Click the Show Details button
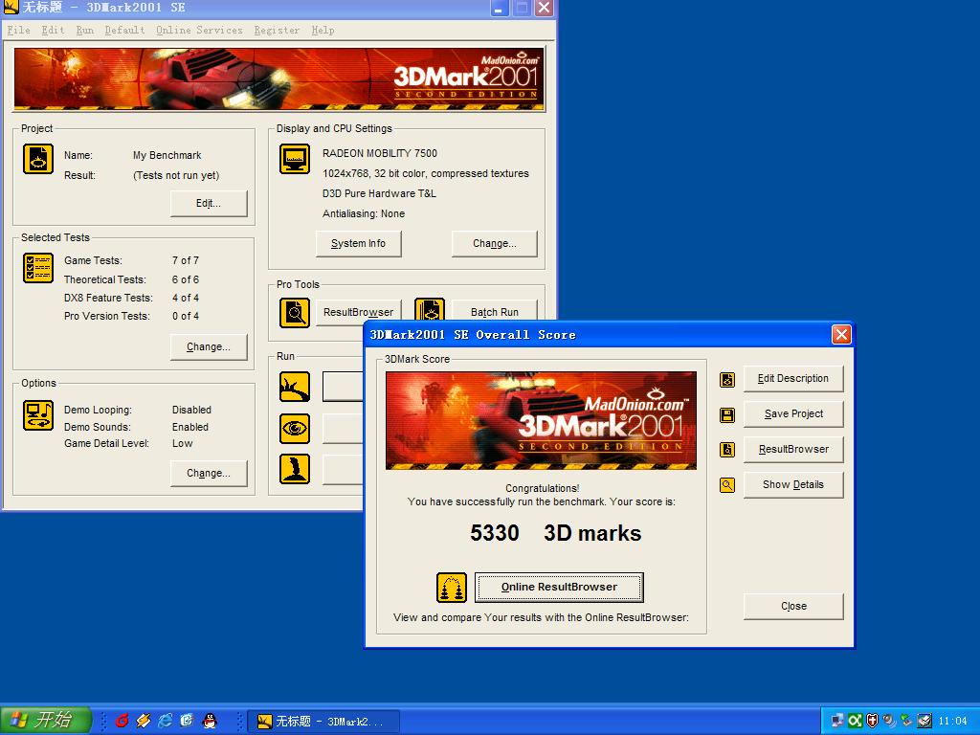980x735 pixels. (793, 484)
